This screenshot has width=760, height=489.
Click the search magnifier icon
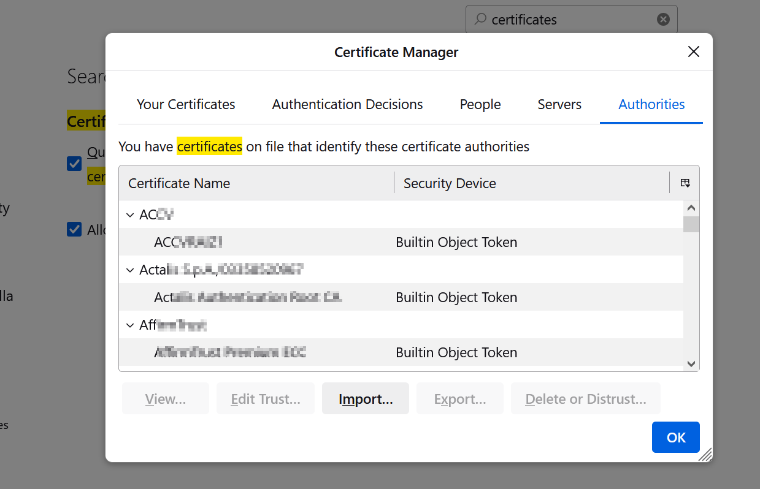point(480,20)
